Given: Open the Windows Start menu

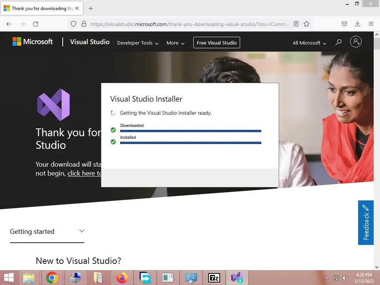Looking at the screenshot, I should coord(9,278).
